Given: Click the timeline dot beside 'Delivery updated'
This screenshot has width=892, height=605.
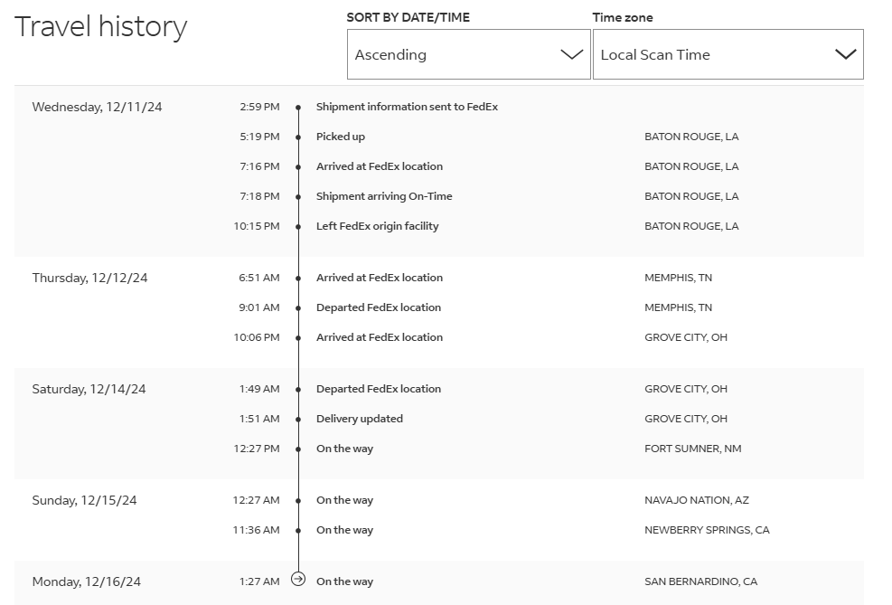Looking at the screenshot, I should (x=298, y=420).
